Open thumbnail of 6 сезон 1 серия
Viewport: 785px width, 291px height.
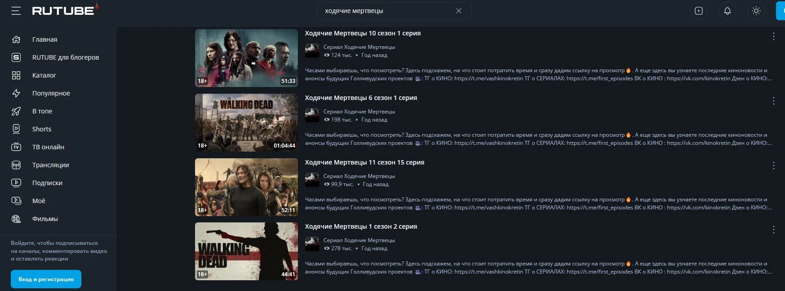tap(246, 122)
